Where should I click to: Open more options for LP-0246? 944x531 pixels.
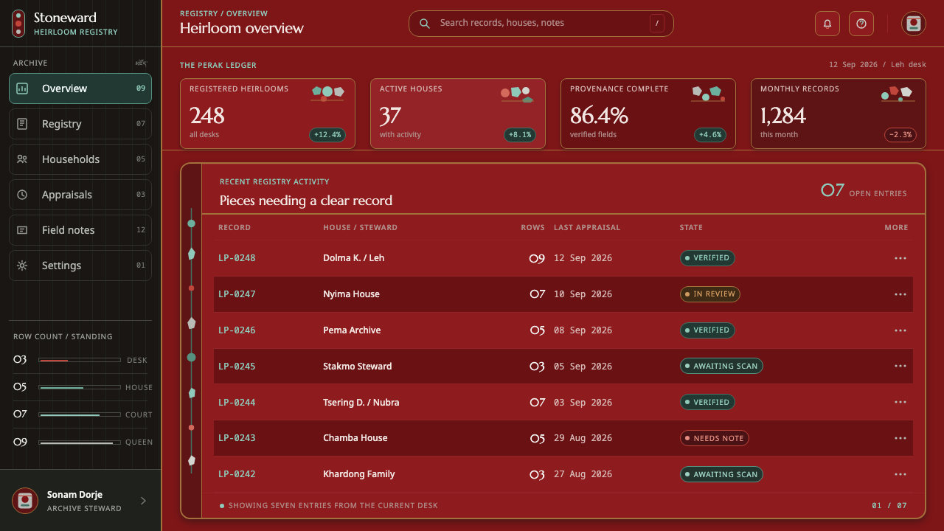click(900, 330)
